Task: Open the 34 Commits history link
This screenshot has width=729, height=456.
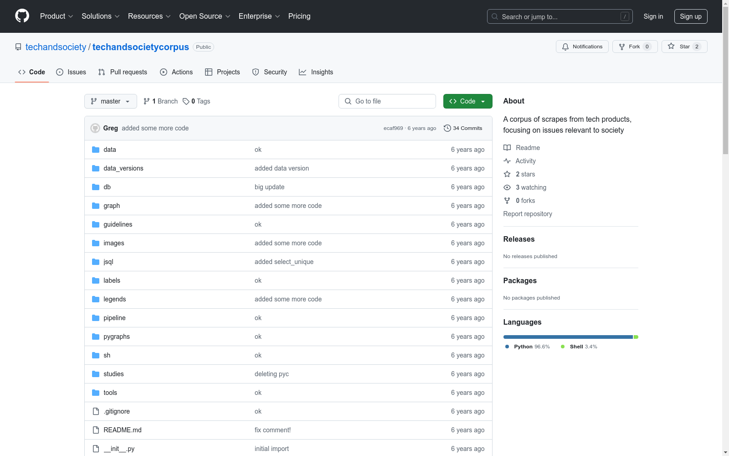Action: [x=463, y=128]
